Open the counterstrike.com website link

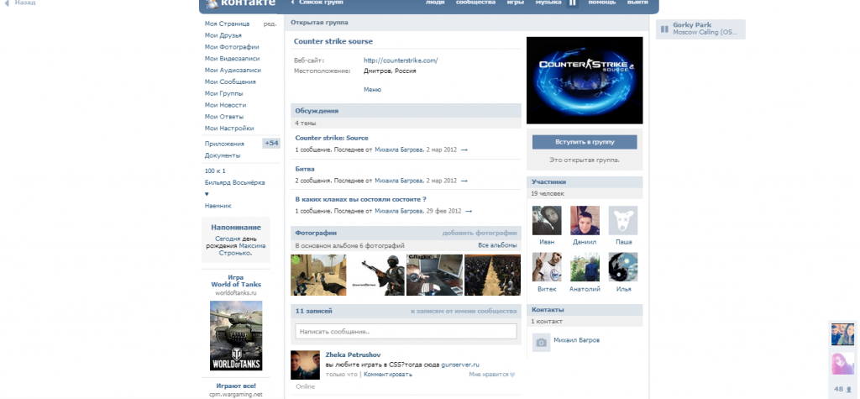(x=401, y=60)
